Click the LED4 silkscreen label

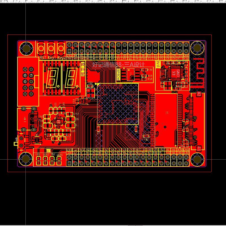pos(59,155)
